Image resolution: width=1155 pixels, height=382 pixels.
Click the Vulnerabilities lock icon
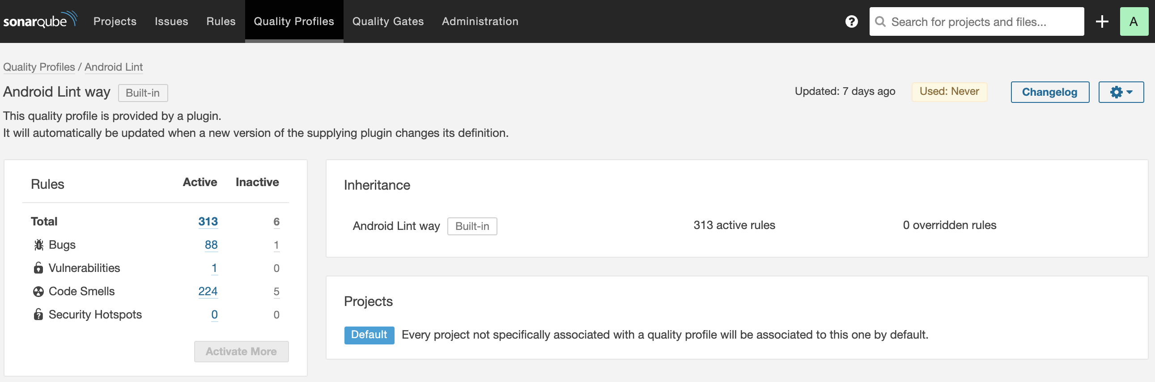[38, 268]
